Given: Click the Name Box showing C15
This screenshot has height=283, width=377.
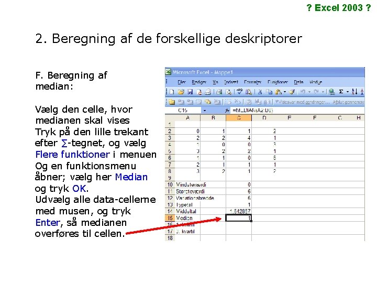Looking at the screenshot, I should click(x=183, y=111).
